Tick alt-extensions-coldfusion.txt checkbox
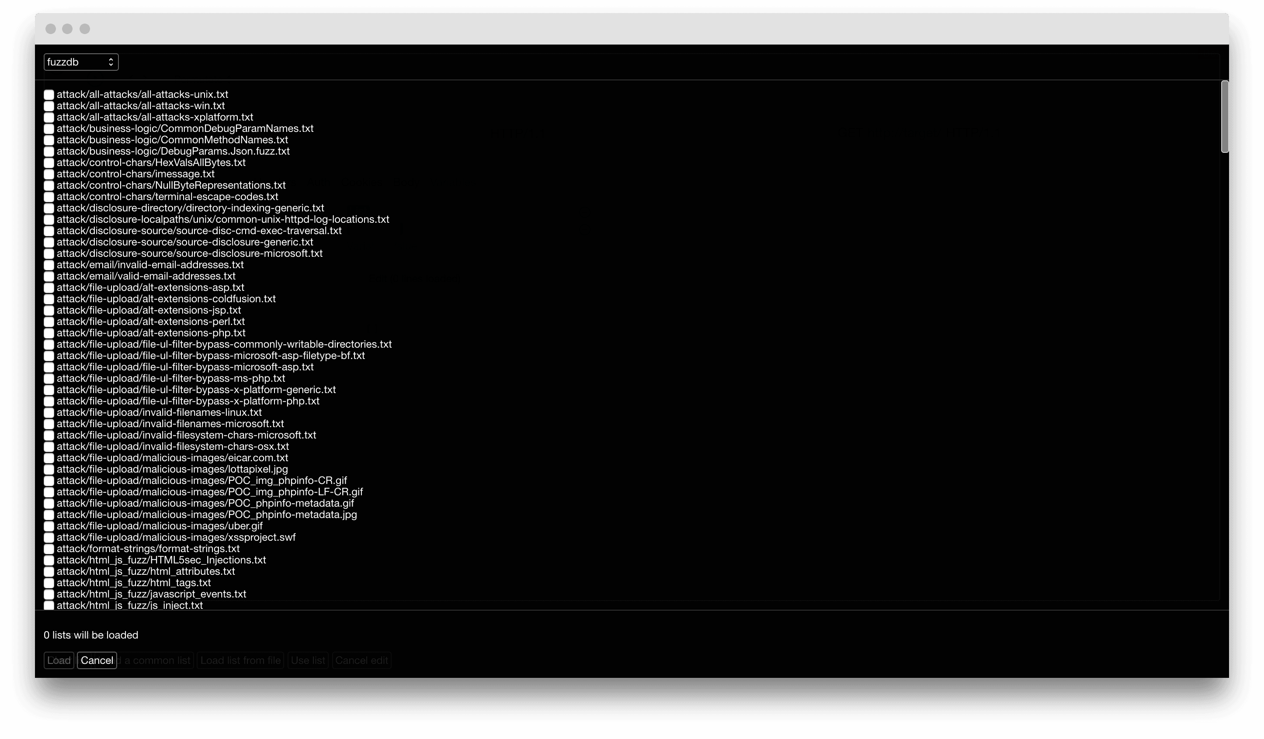The width and height of the screenshot is (1264, 739). (x=49, y=299)
